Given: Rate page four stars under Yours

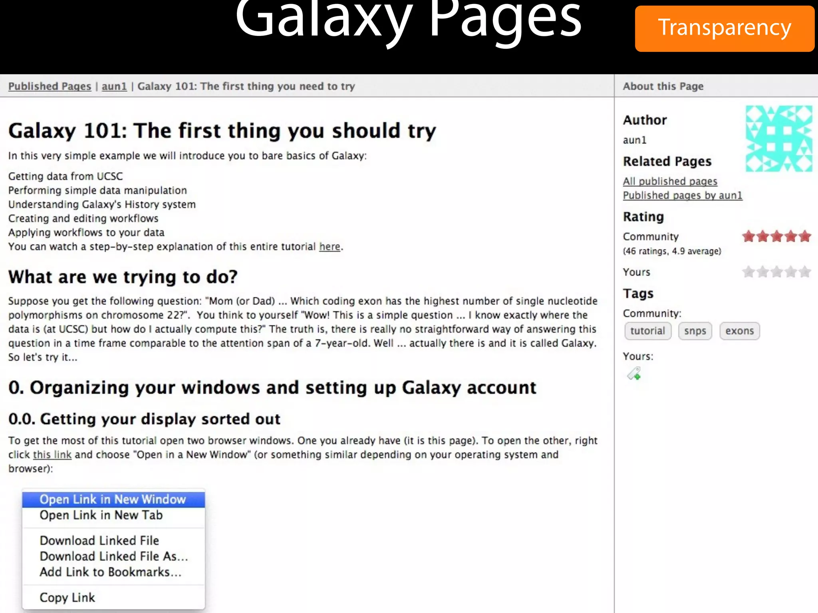Looking at the screenshot, I should pos(791,272).
